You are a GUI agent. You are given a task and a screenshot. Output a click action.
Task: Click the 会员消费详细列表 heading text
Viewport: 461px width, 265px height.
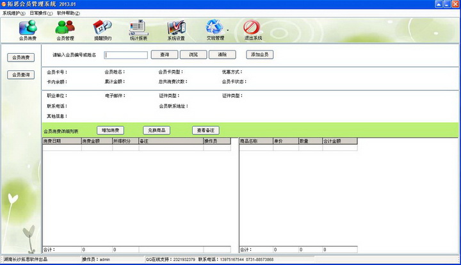point(61,131)
